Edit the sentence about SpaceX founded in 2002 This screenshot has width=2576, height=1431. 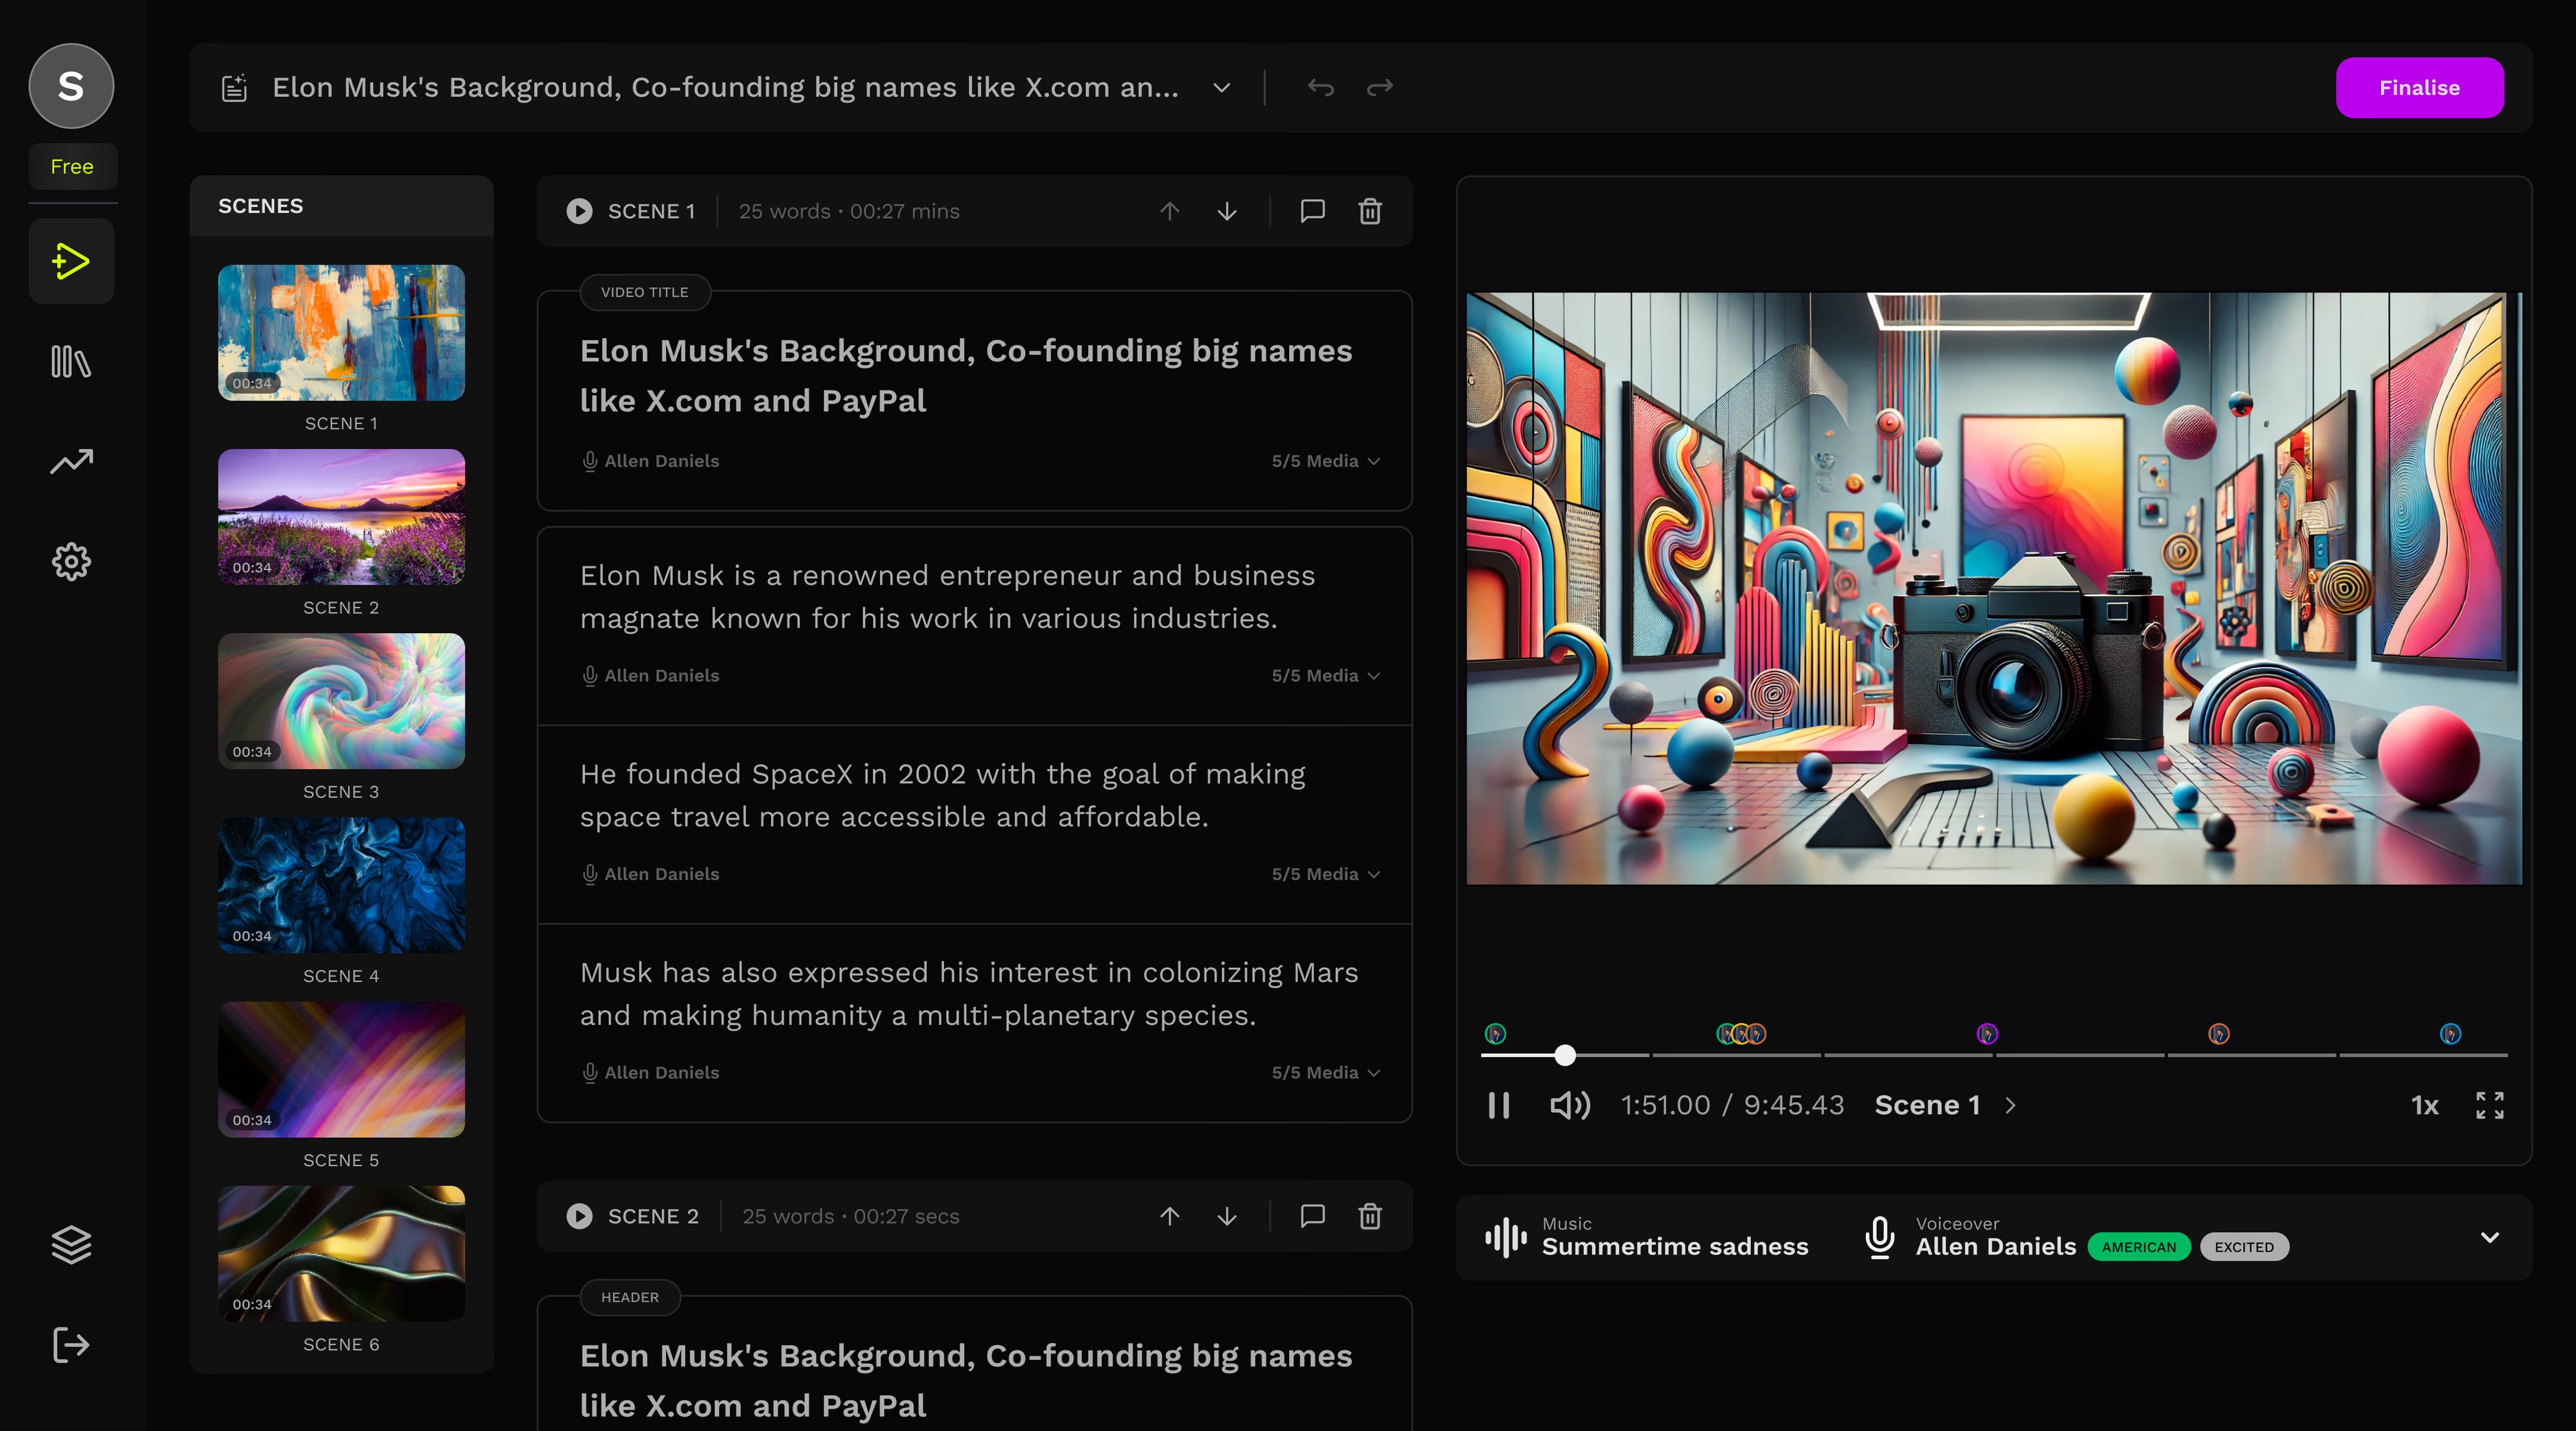943,796
